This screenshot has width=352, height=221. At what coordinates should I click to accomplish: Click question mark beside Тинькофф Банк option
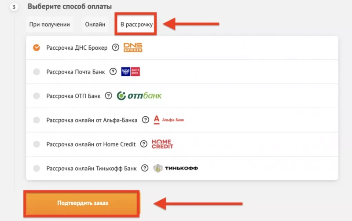point(145,168)
